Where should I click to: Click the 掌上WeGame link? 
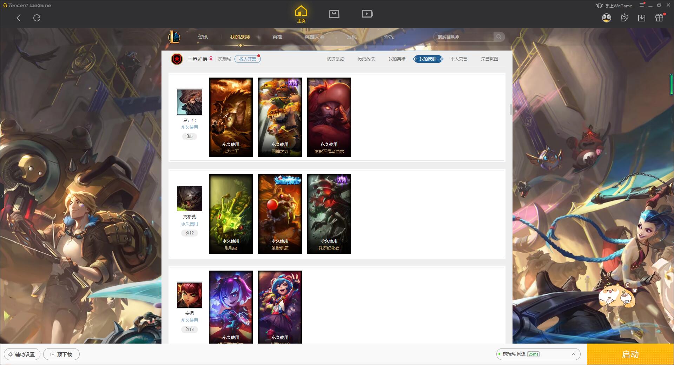614,6
